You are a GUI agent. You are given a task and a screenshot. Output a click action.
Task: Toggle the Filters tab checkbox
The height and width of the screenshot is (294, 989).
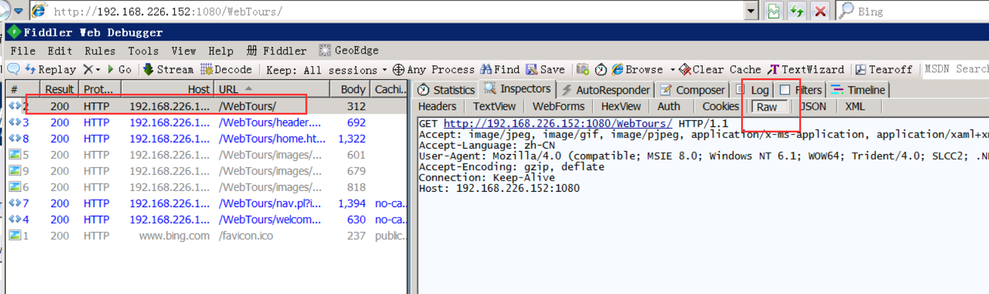[x=785, y=90]
